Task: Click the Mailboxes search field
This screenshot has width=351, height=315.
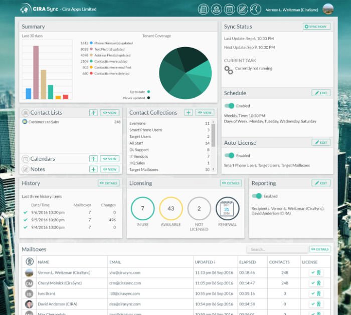Action: click(x=276, y=249)
